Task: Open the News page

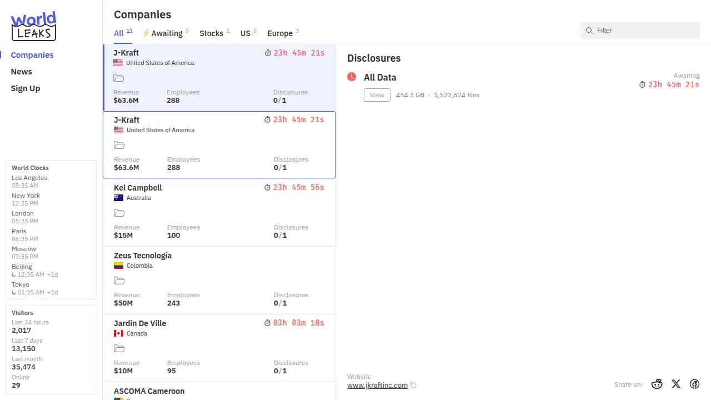Action: 22,72
